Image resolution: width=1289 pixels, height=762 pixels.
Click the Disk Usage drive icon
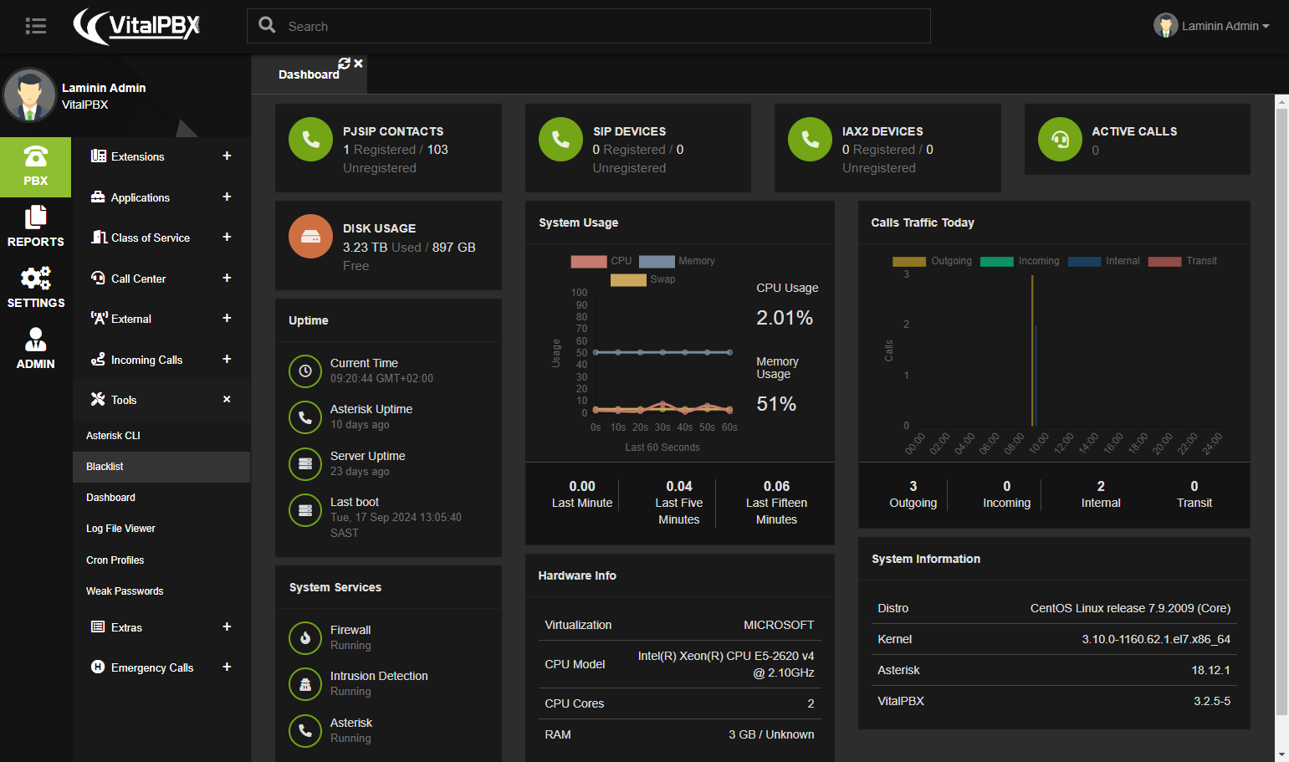pos(310,237)
